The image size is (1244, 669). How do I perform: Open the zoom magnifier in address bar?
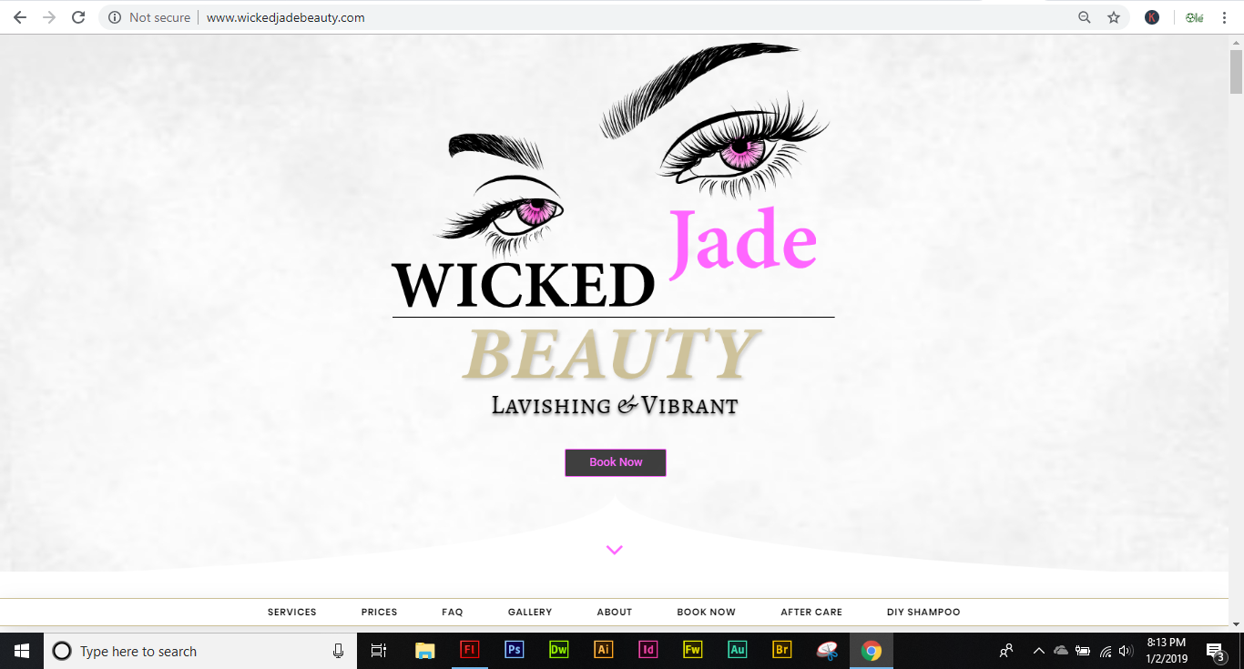click(1084, 17)
